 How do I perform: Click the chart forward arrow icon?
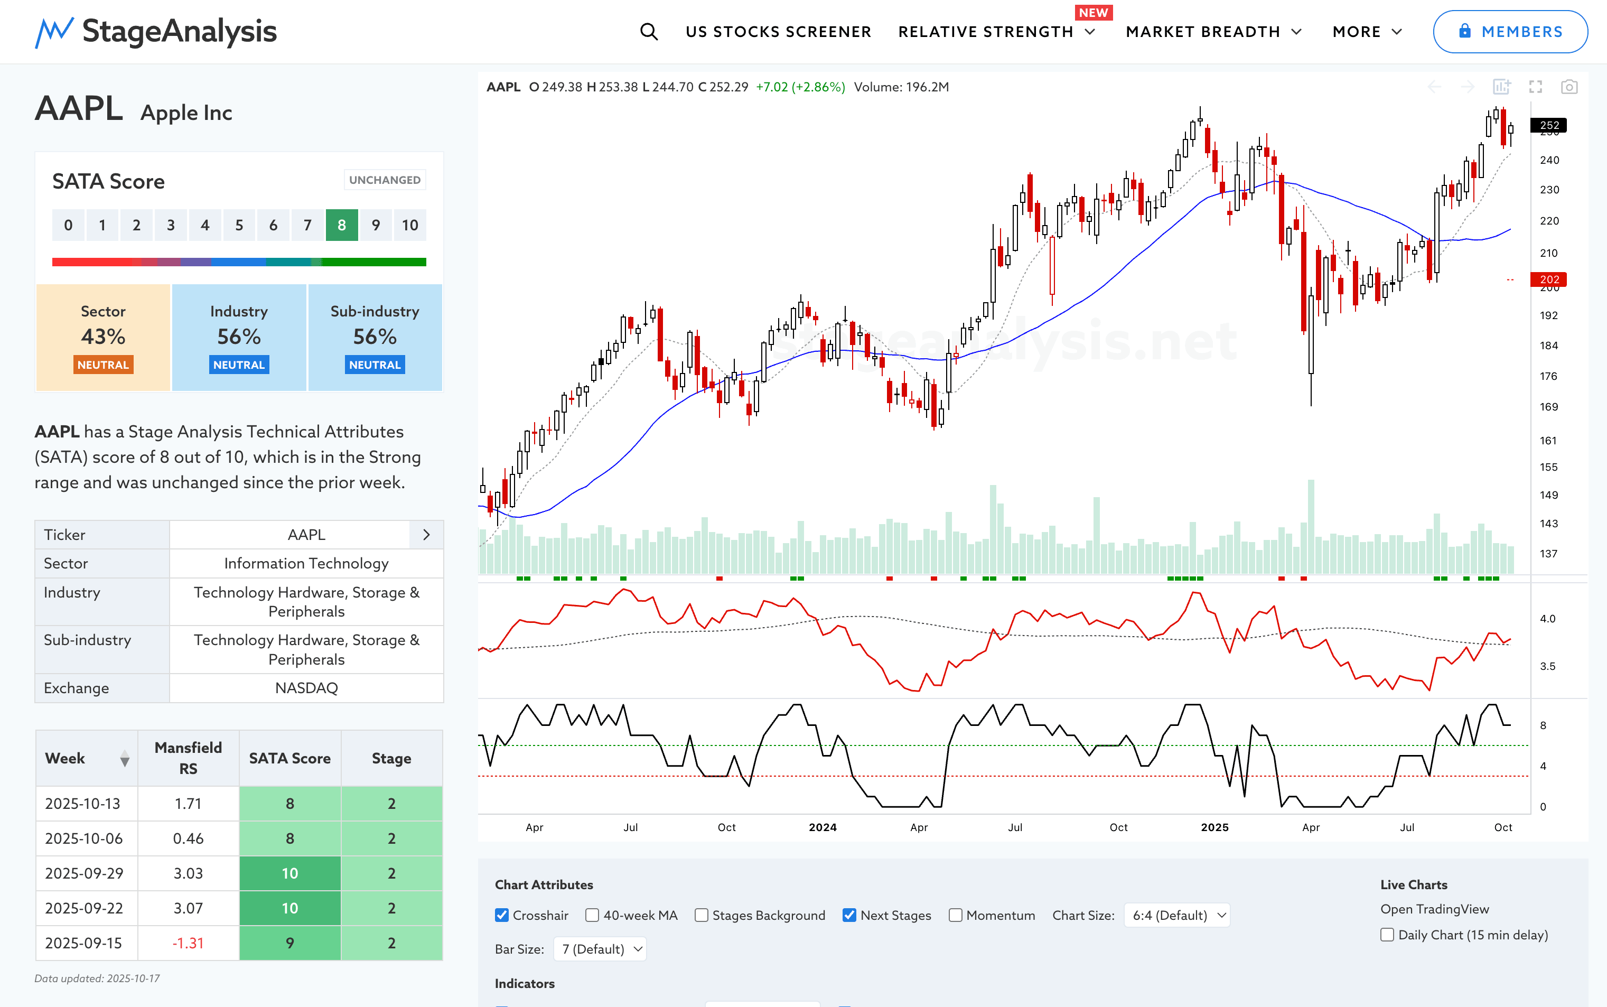(1467, 87)
